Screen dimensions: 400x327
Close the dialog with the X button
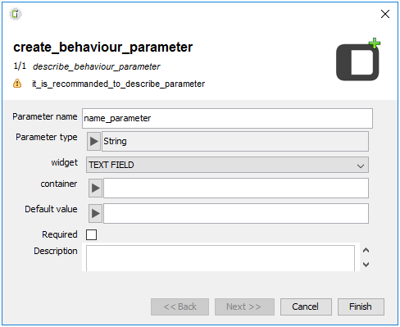(385, 14)
